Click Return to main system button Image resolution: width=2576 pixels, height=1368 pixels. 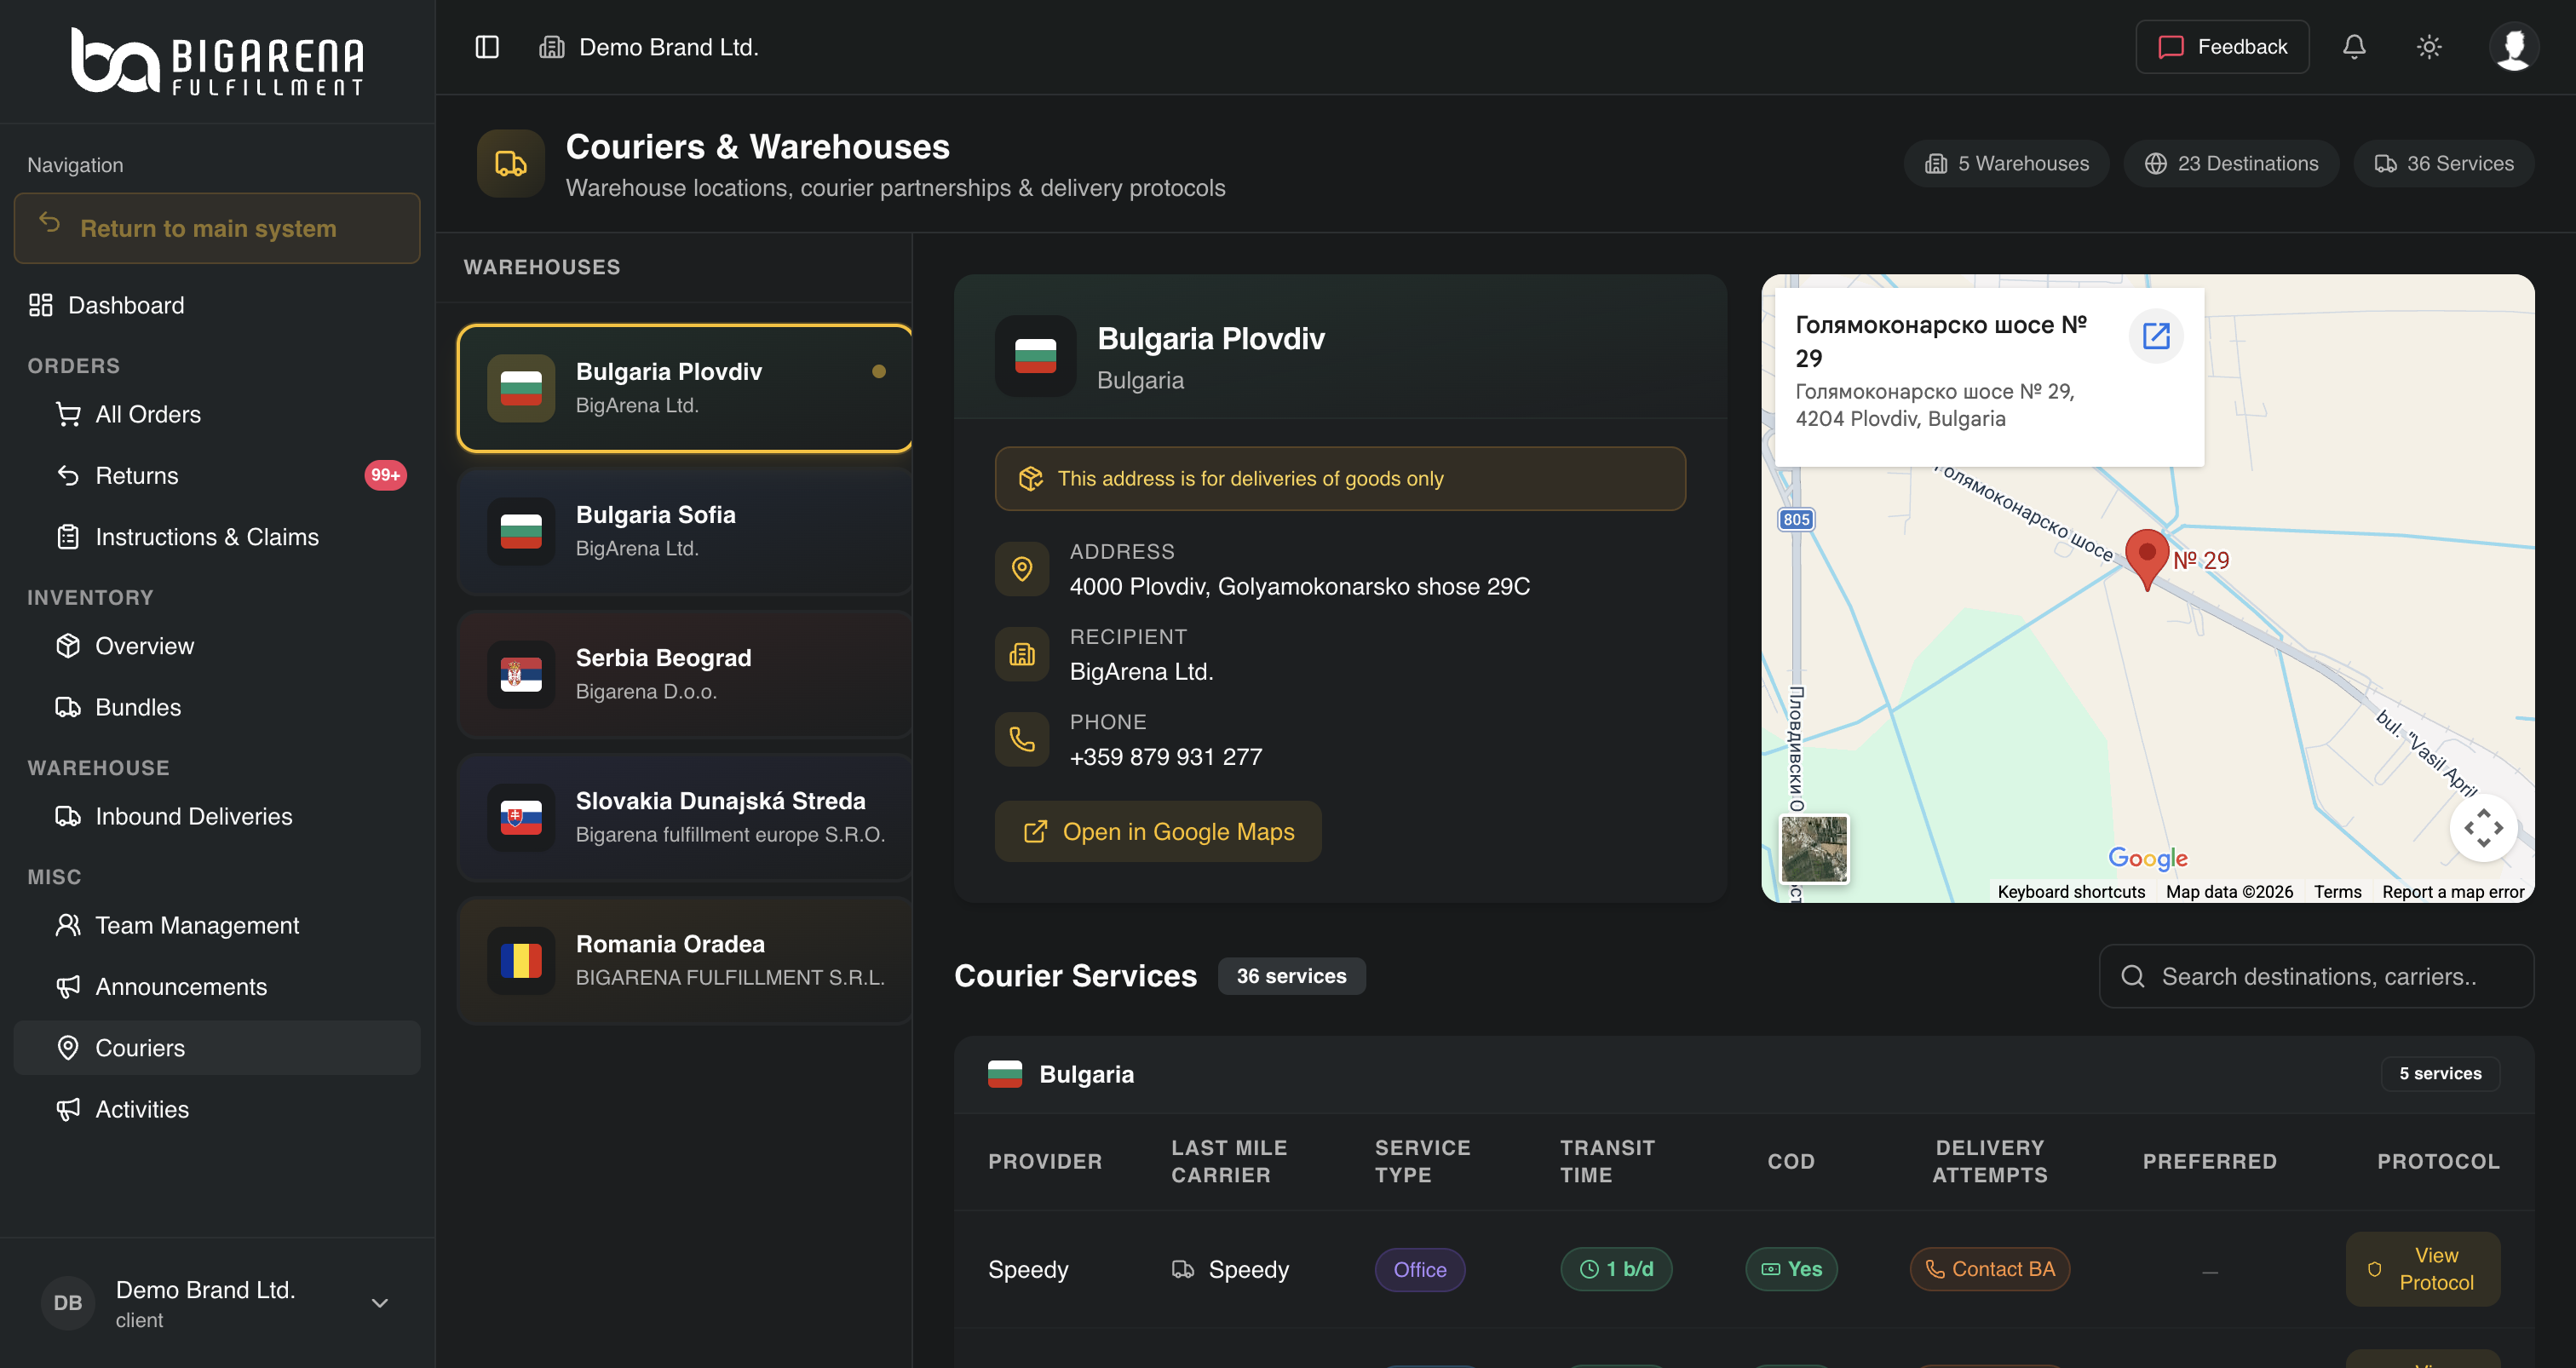coord(217,228)
